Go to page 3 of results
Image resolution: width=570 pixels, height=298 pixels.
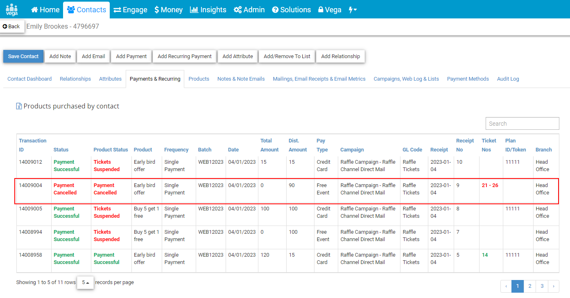click(x=542, y=286)
